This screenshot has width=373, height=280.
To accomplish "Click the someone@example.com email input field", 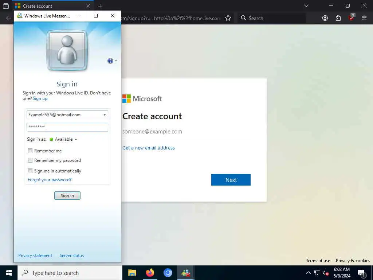I will pyautogui.click(x=186, y=132).
